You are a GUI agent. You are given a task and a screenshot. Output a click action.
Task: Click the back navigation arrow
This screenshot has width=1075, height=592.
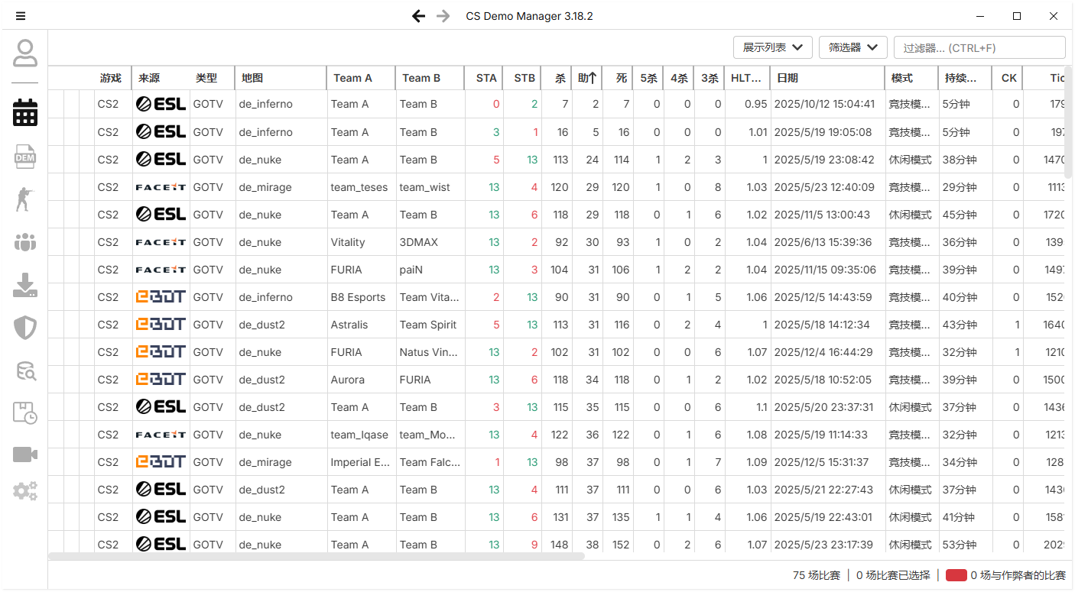418,16
